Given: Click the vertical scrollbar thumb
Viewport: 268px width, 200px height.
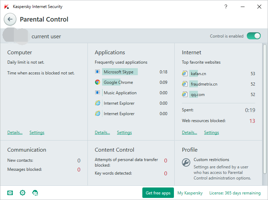Looking at the screenshot, I should [265, 109].
